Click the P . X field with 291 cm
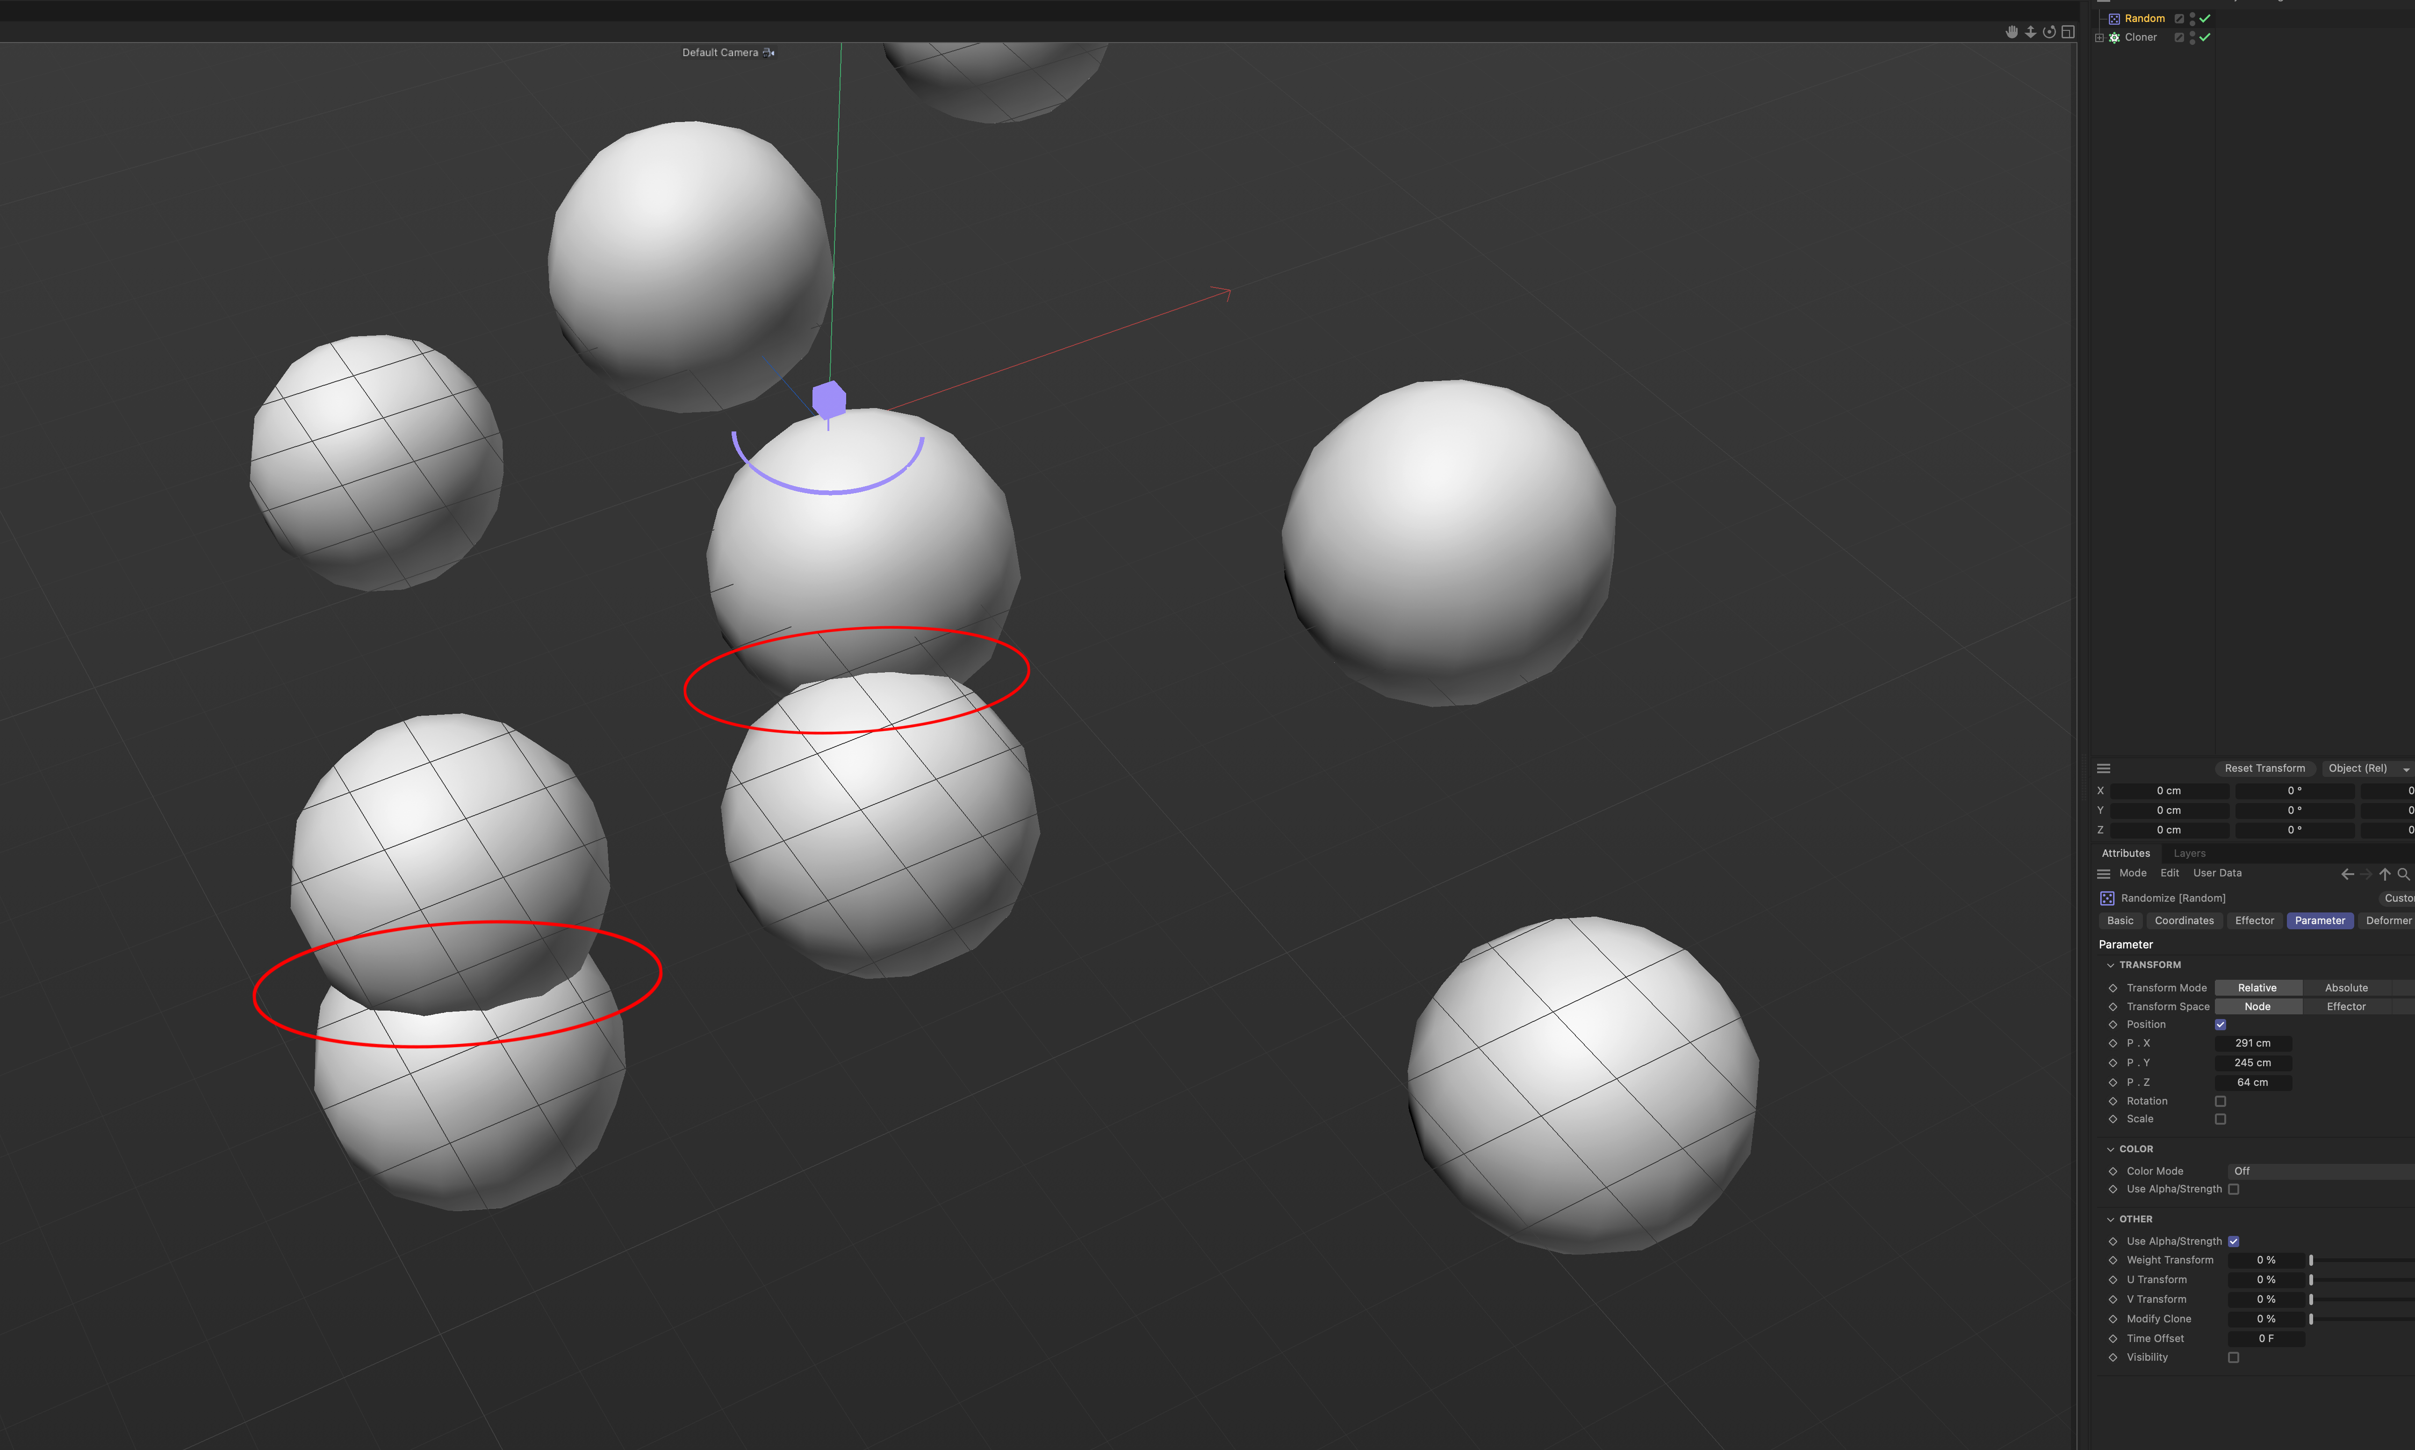 2253,1043
